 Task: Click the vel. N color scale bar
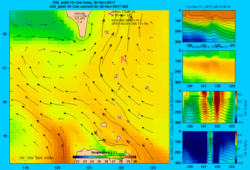coord(236,107)
